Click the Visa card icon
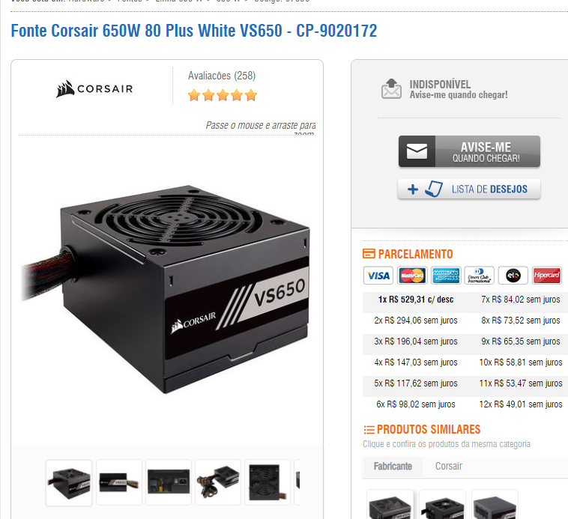This screenshot has height=519, width=568. coord(378,276)
